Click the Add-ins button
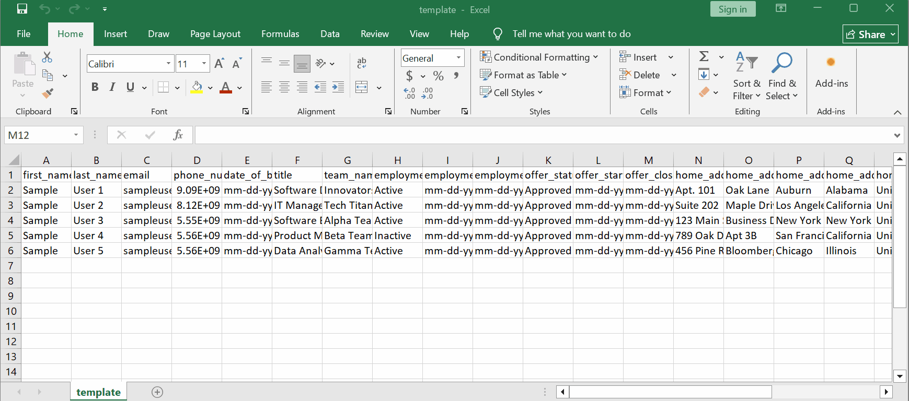Image resolution: width=909 pixels, height=401 pixels. pyautogui.click(x=831, y=72)
